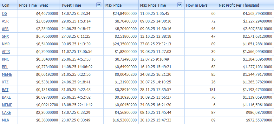Select net profit $1.139,05930000
Screen dimensions: 274x124
point(245,97)
